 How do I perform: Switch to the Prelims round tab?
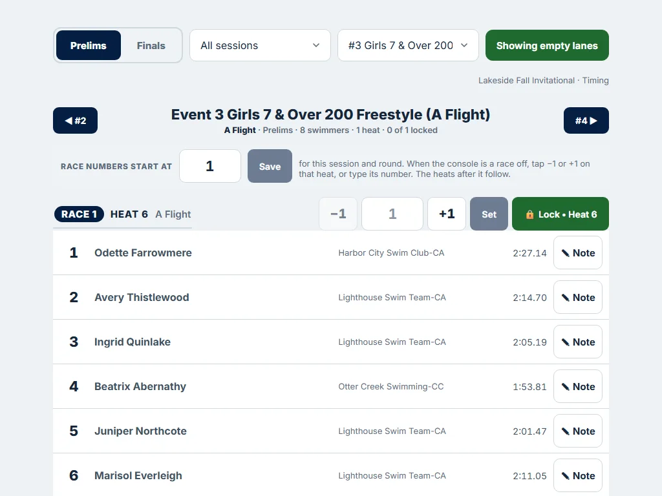click(88, 46)
